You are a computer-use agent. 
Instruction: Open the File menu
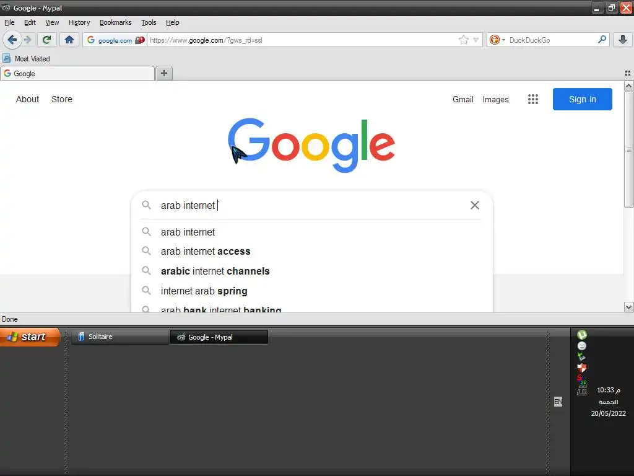[x=9, y=22]
